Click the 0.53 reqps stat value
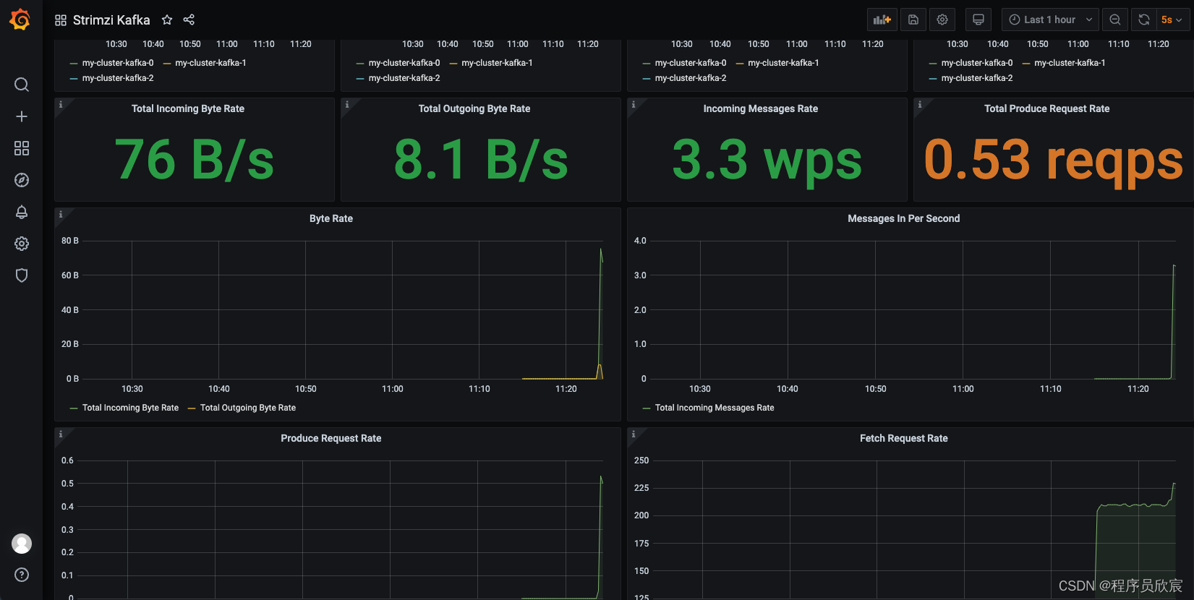The width and height of the screenshot is (1194, 600). click(x=1054, y=160)
